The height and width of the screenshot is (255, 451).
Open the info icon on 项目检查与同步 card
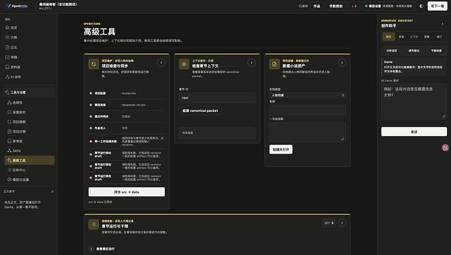[x=161, y=63]
